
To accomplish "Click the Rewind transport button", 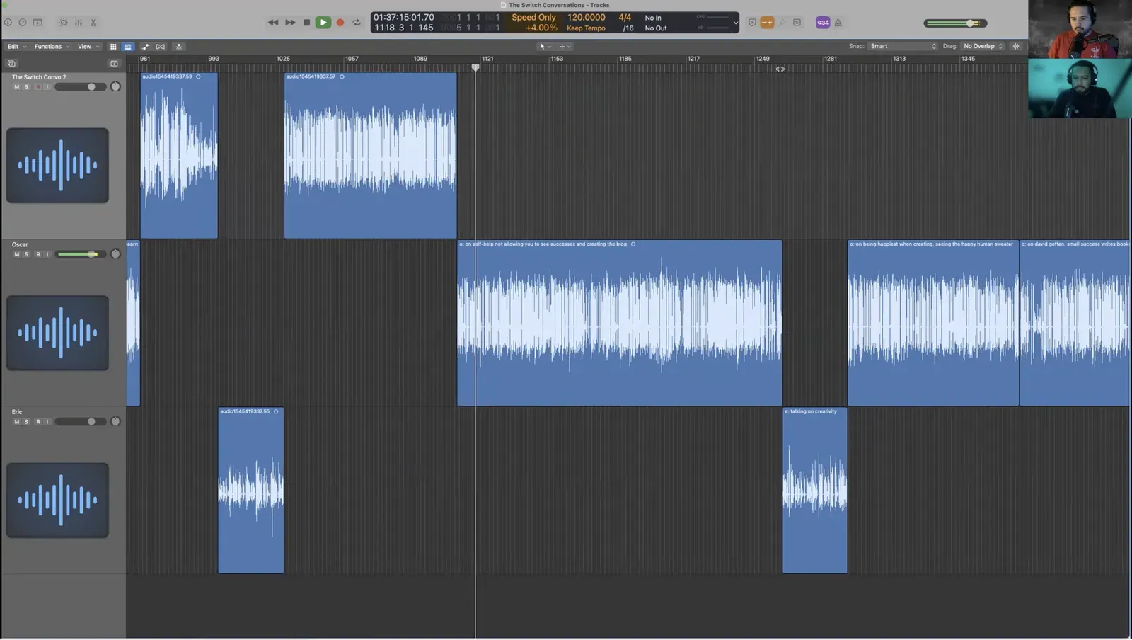I will [273, 23].
